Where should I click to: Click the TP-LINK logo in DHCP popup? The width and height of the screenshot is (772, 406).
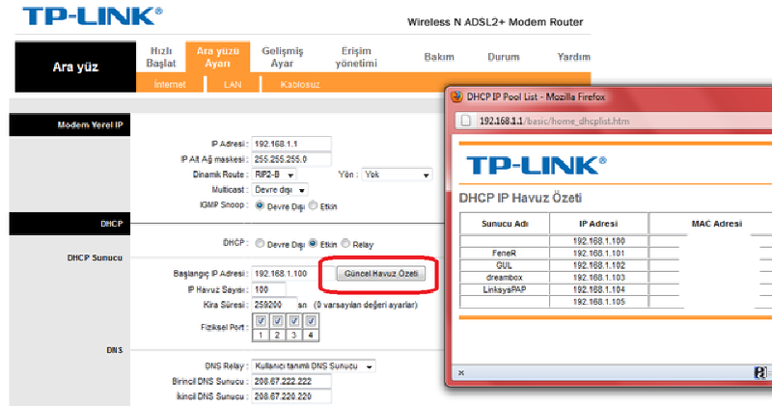pyautogui.click(x=537, y=165)
